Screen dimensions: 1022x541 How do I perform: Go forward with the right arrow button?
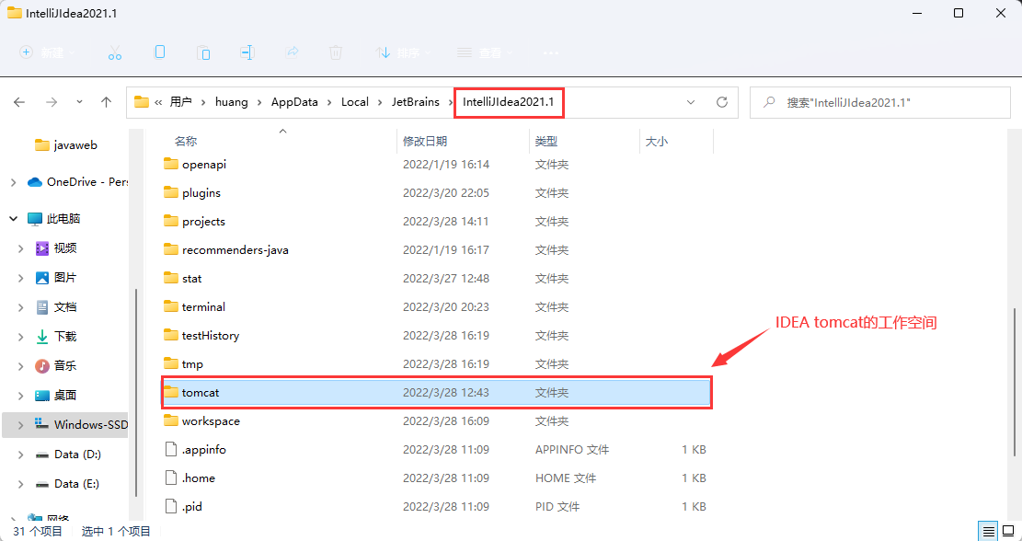pyautogui.click(x=52, y=102)
